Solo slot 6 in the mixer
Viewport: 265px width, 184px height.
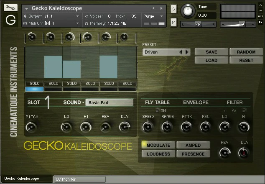pyautogui.click(x=127, y=84)
